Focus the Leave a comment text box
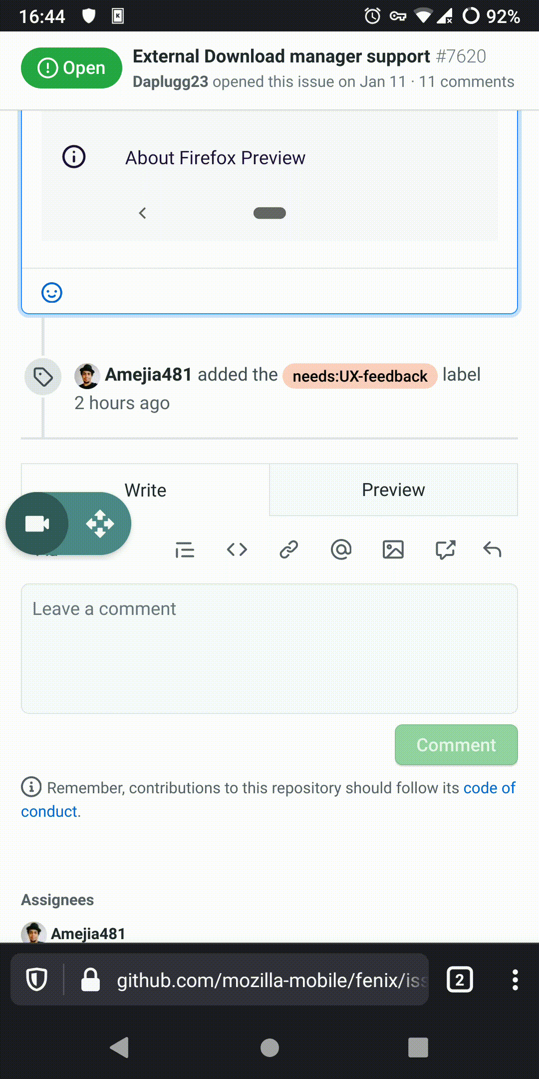539x1079 pixels. click(269, 648)
